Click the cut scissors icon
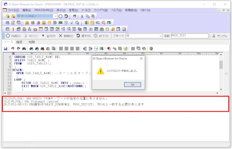232x149 pixels. pyautogui.click(x=82, y=16)
